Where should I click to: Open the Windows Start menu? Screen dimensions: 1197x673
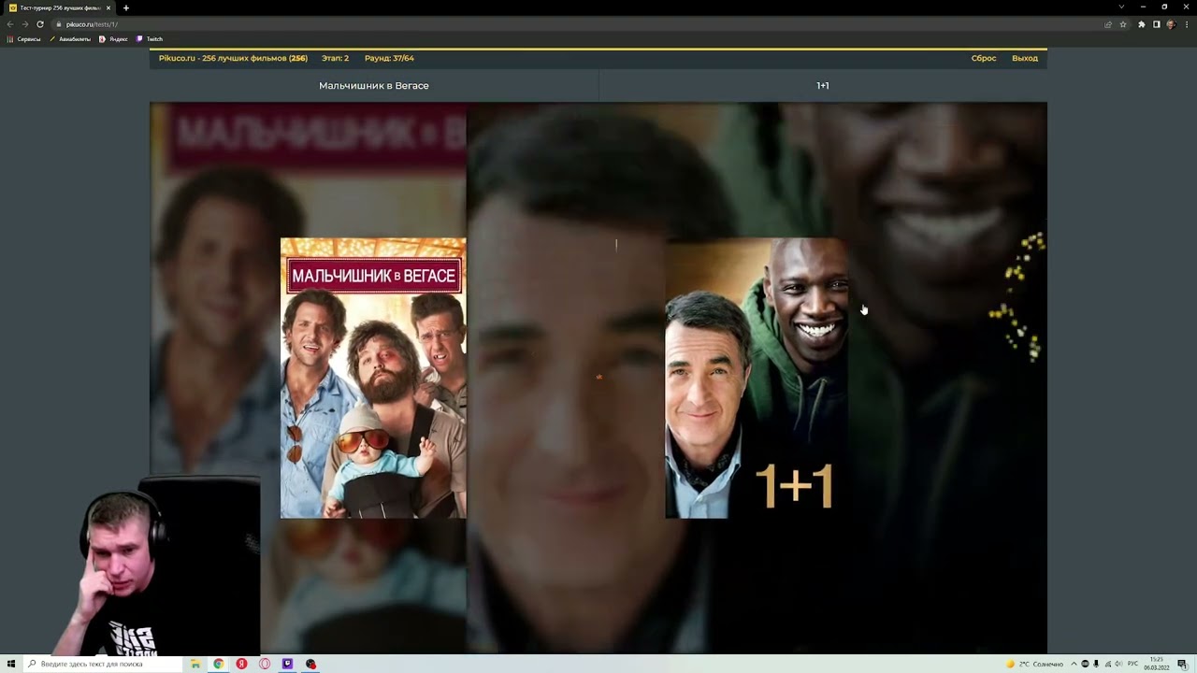pyautogui.click(x=11, y=664)
